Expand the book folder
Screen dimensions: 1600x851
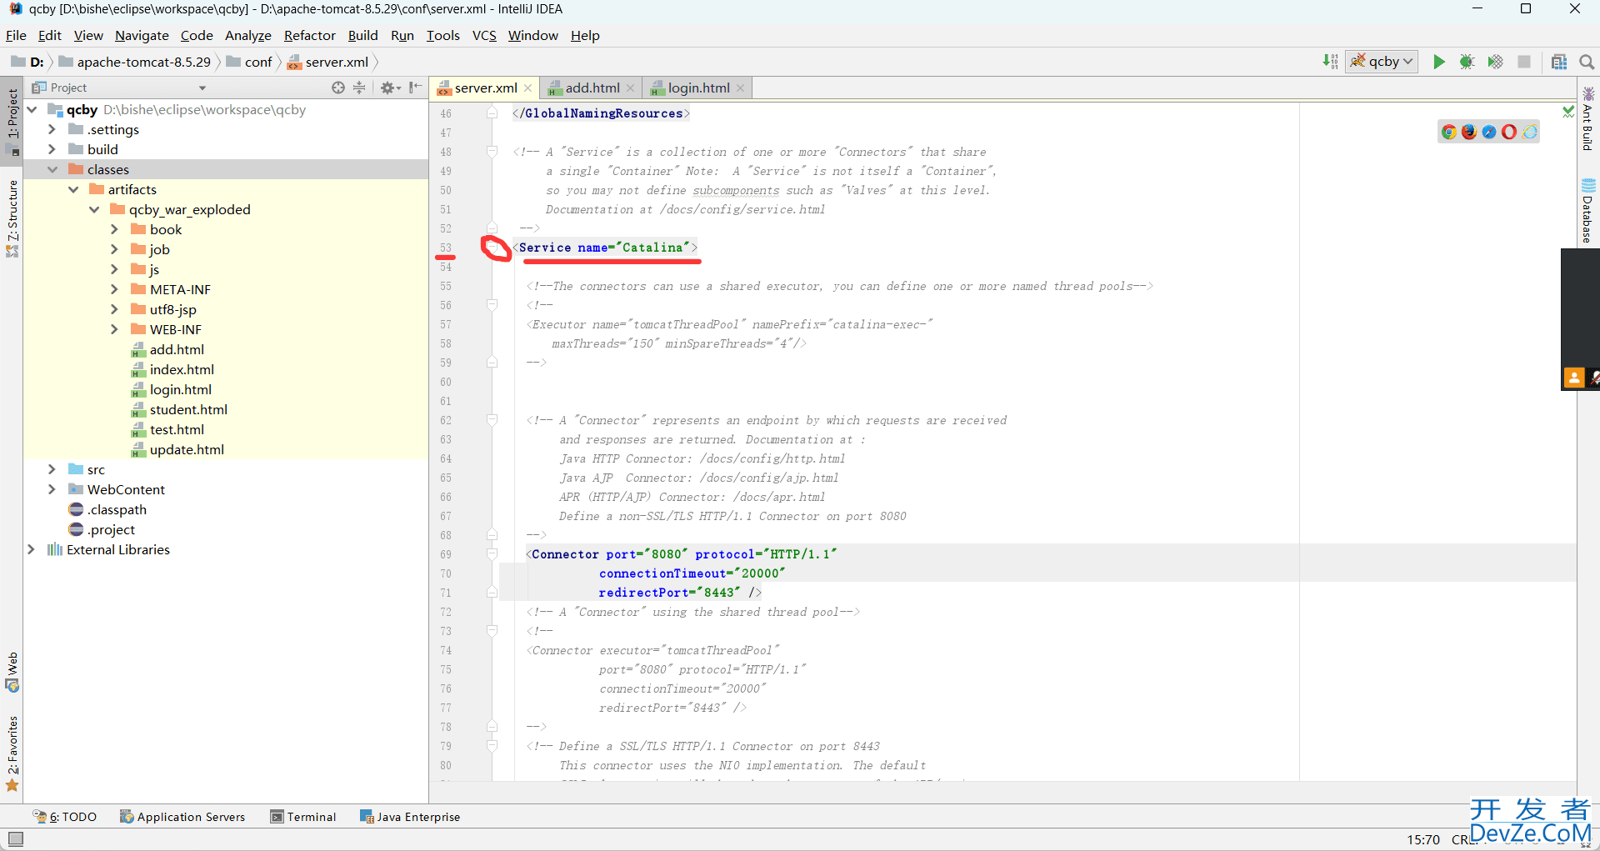(114, 229)
